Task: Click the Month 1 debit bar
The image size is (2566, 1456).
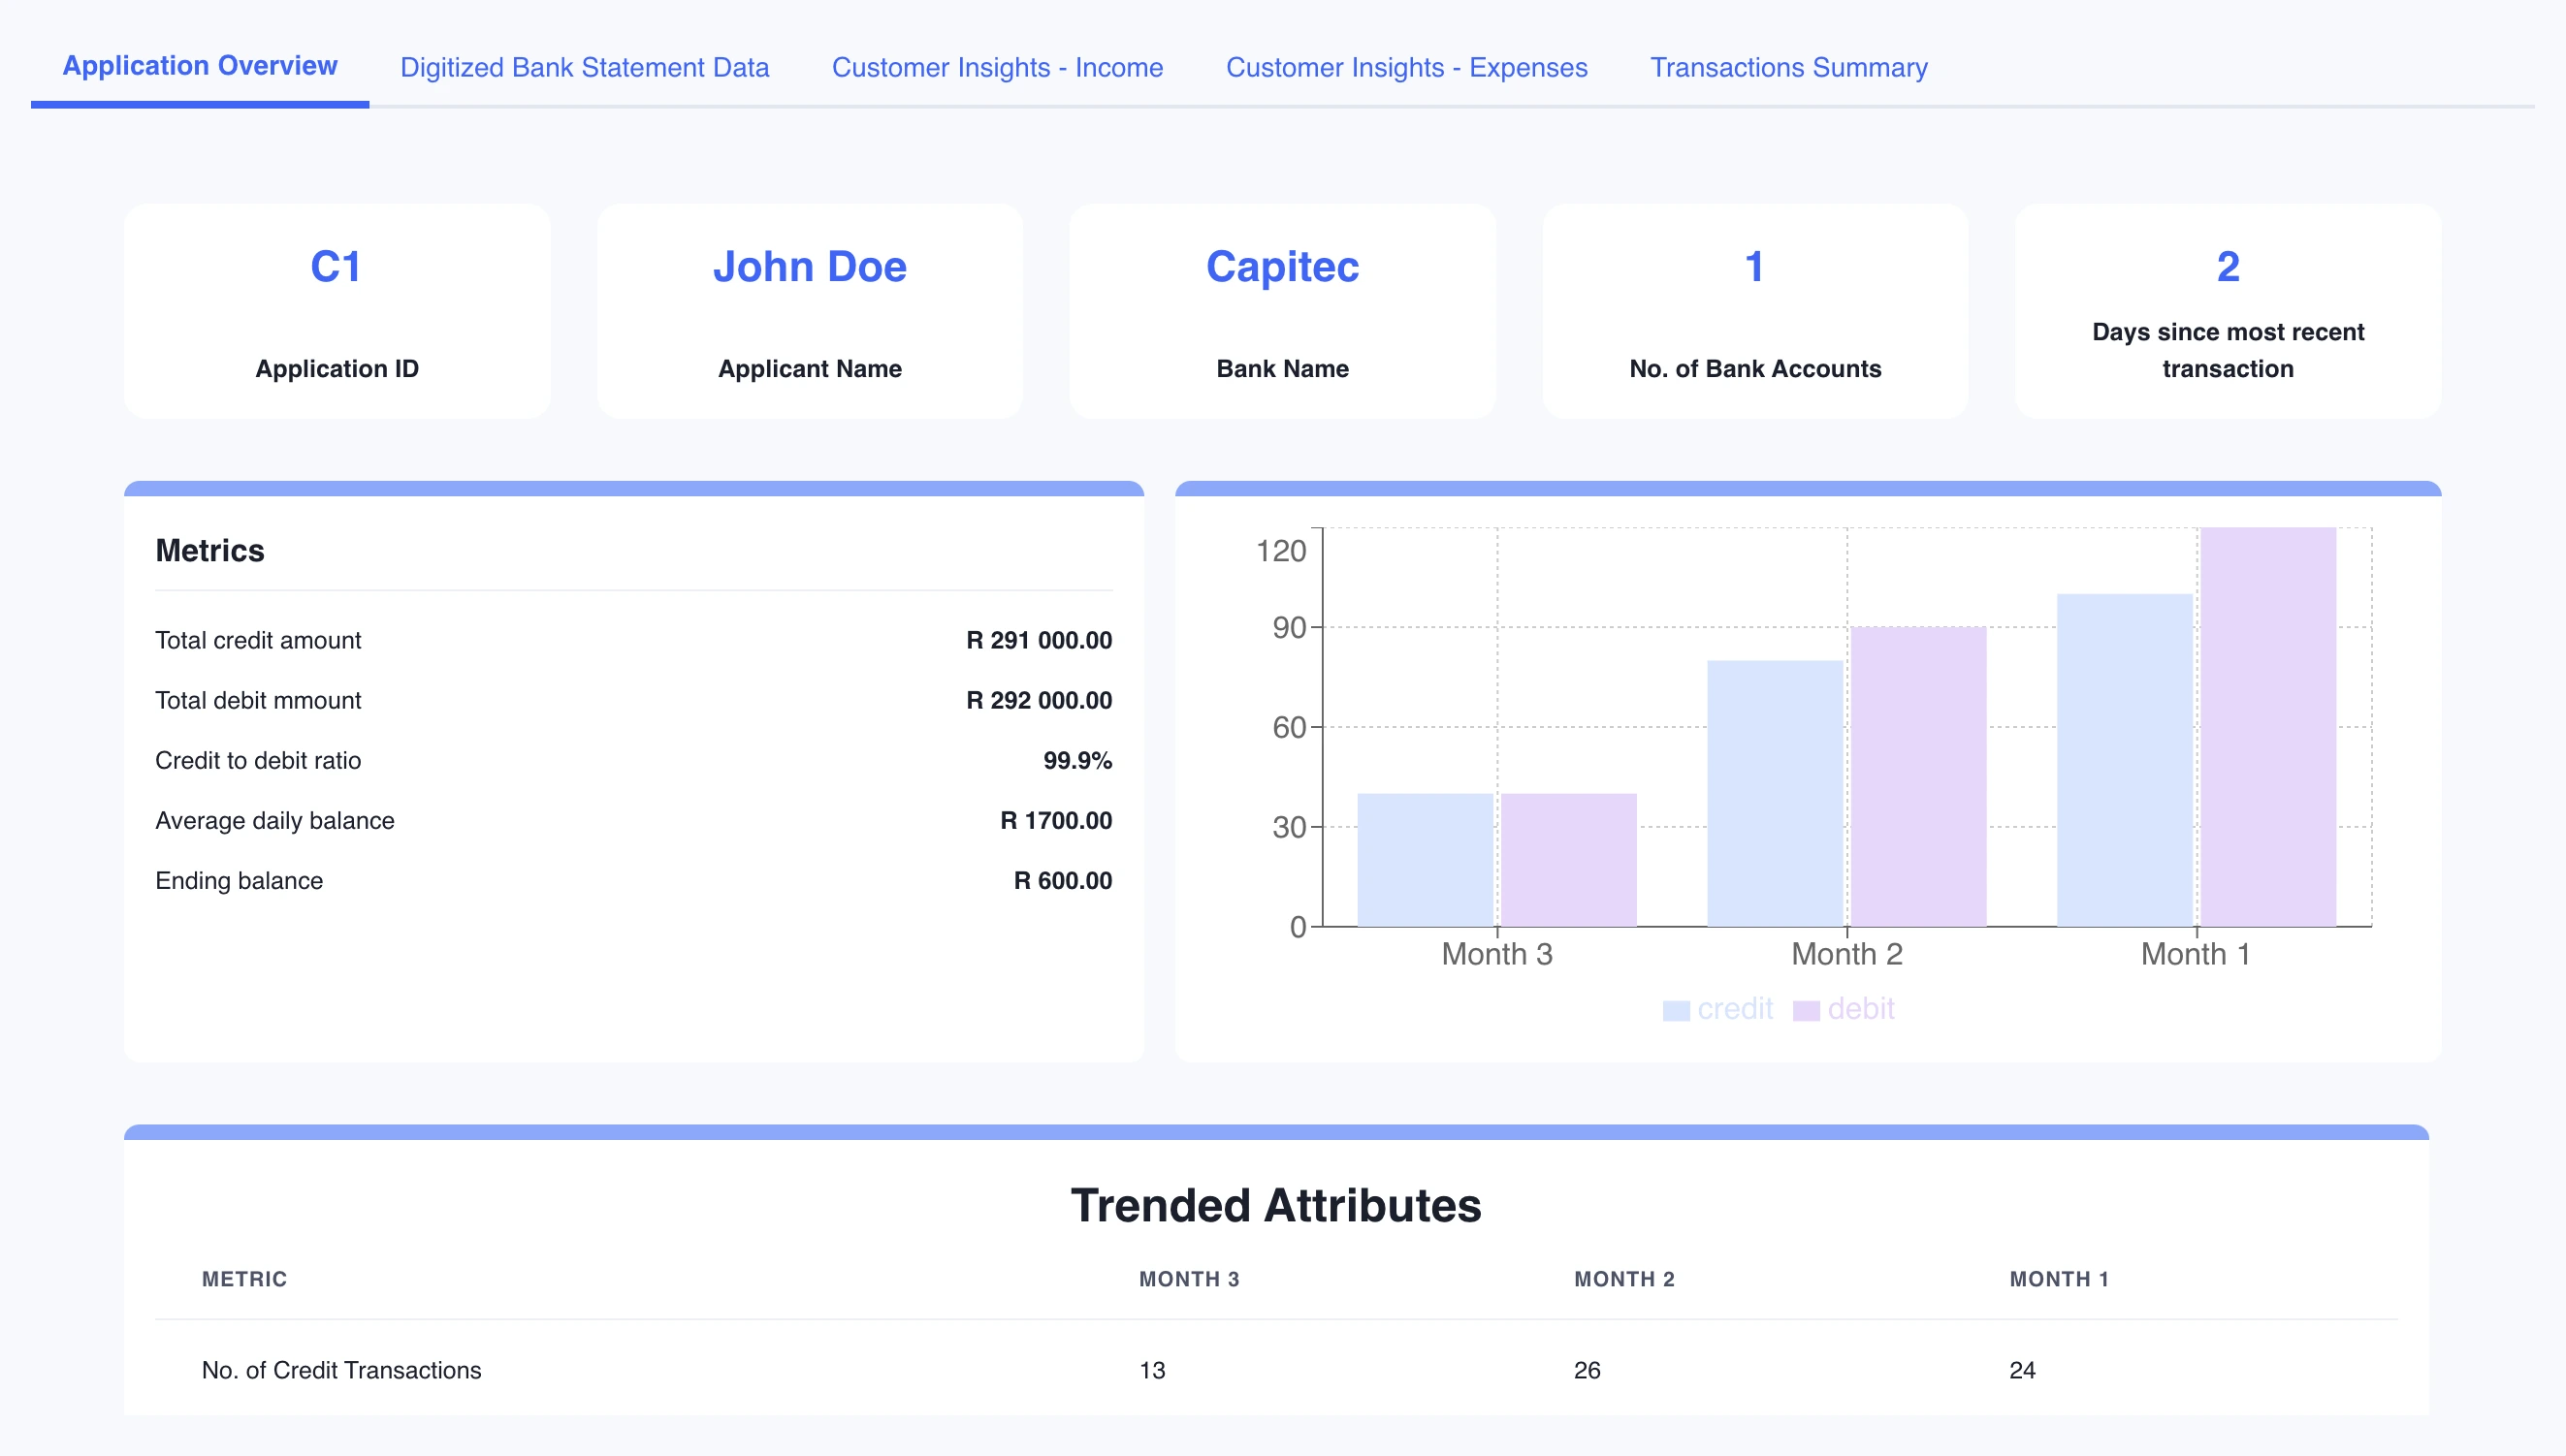Action: coord(2268,727)
